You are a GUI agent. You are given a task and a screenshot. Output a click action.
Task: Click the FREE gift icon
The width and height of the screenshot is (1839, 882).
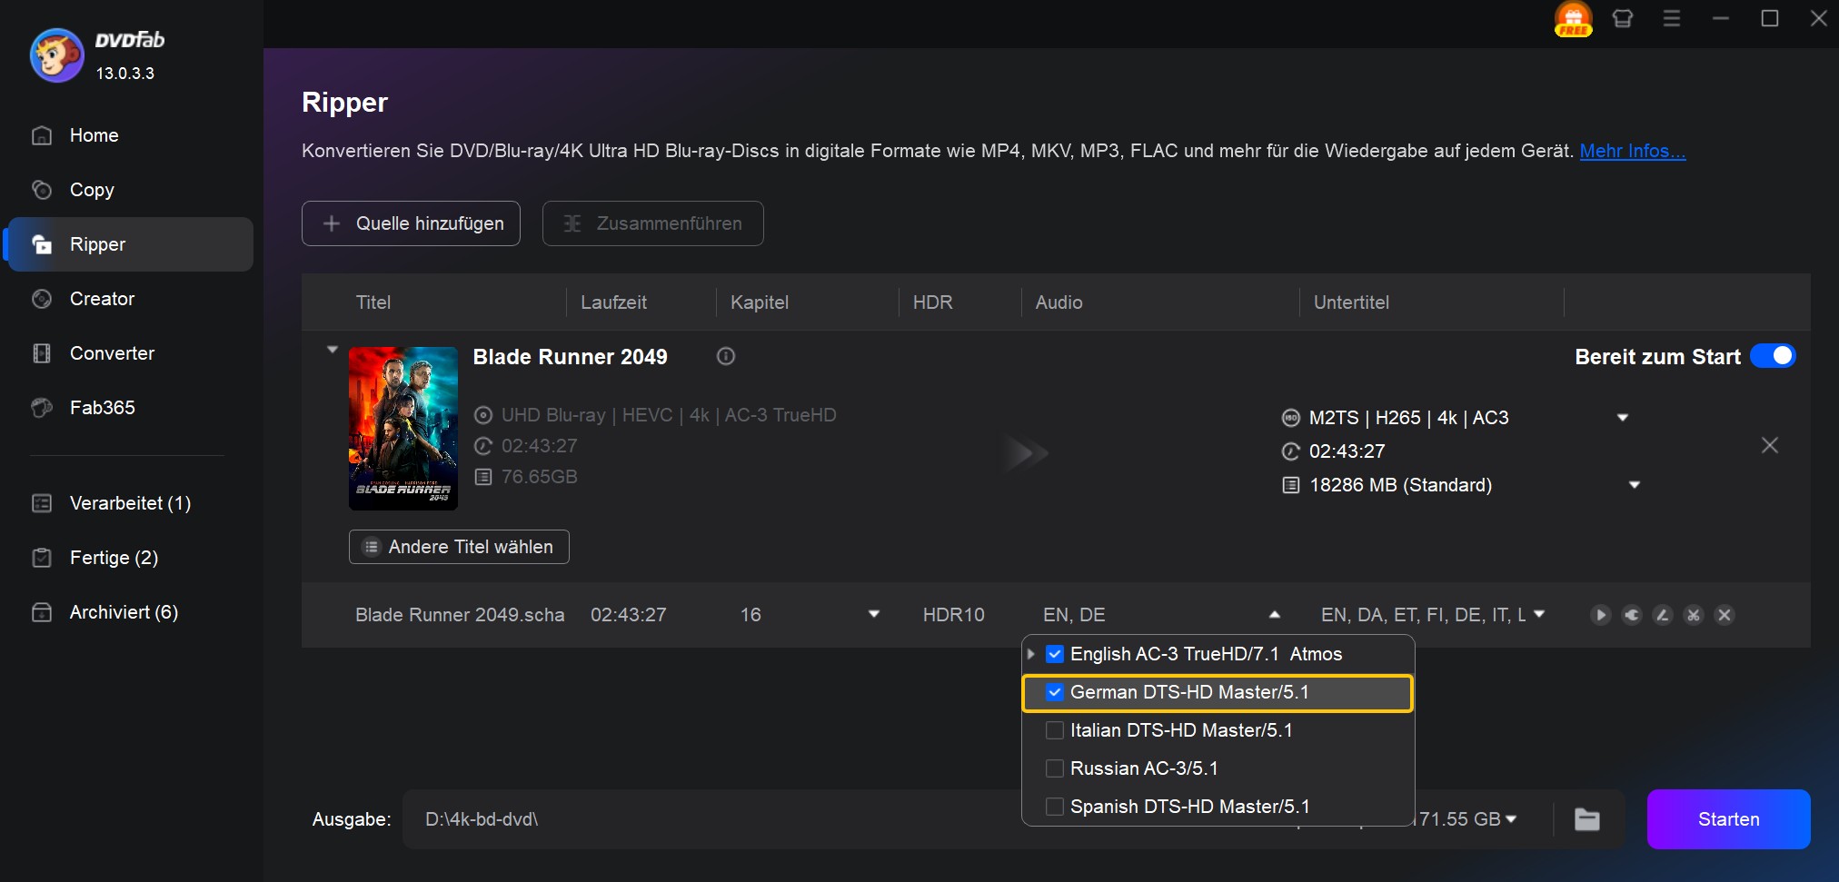[1573, 19]
